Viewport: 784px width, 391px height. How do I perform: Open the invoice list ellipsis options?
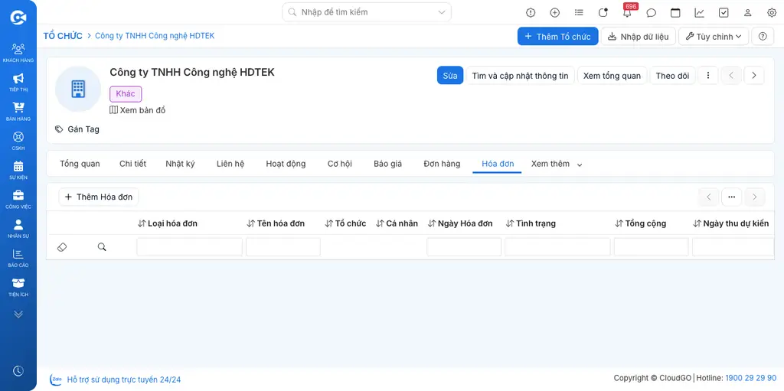coord(731,197)
